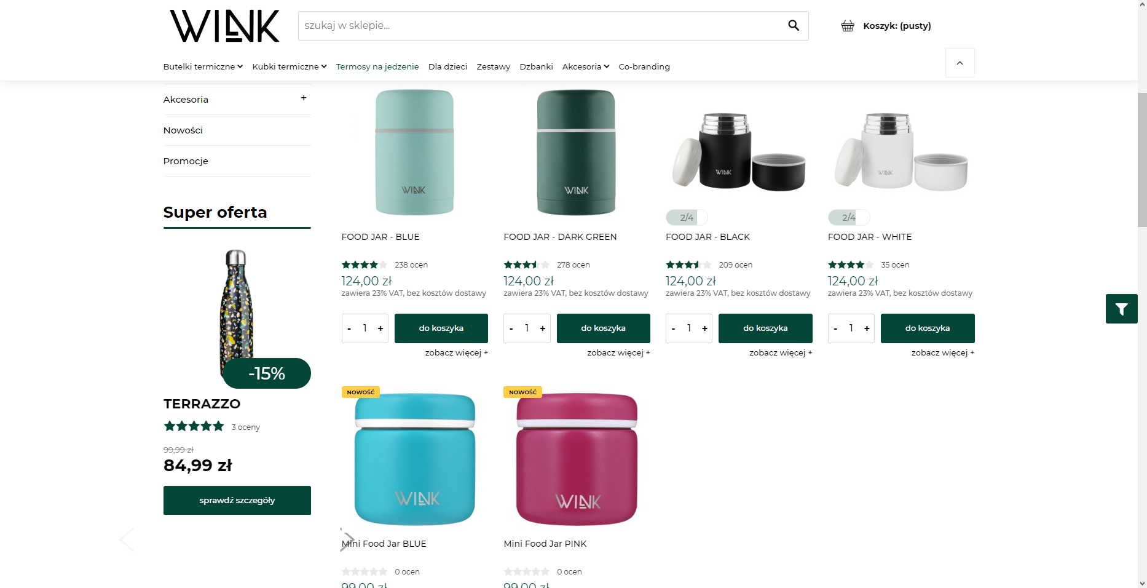
Task: Click the WINK logo
Action: [224, 26]
